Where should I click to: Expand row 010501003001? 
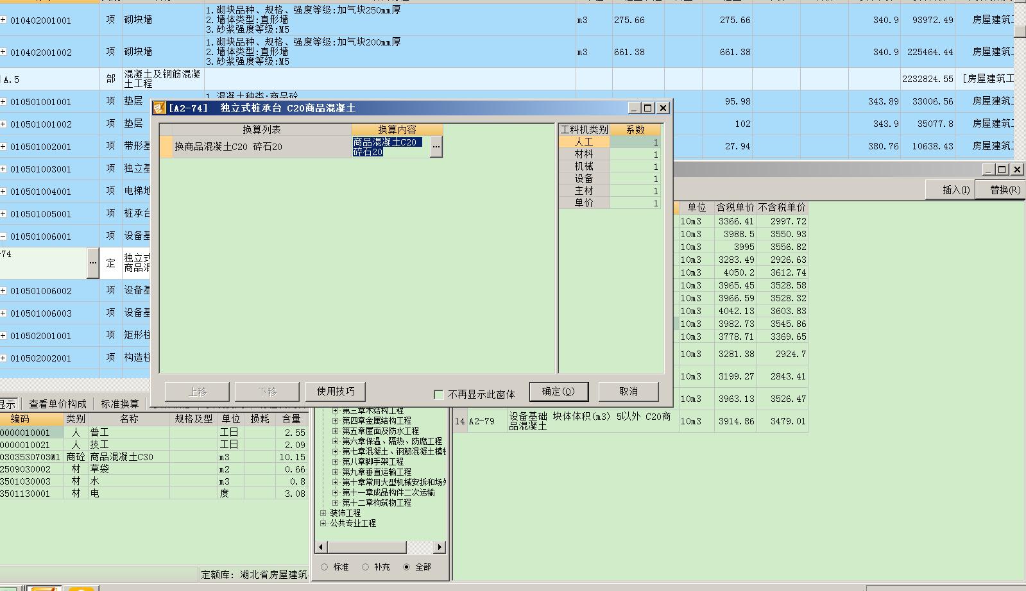(3, 169)
